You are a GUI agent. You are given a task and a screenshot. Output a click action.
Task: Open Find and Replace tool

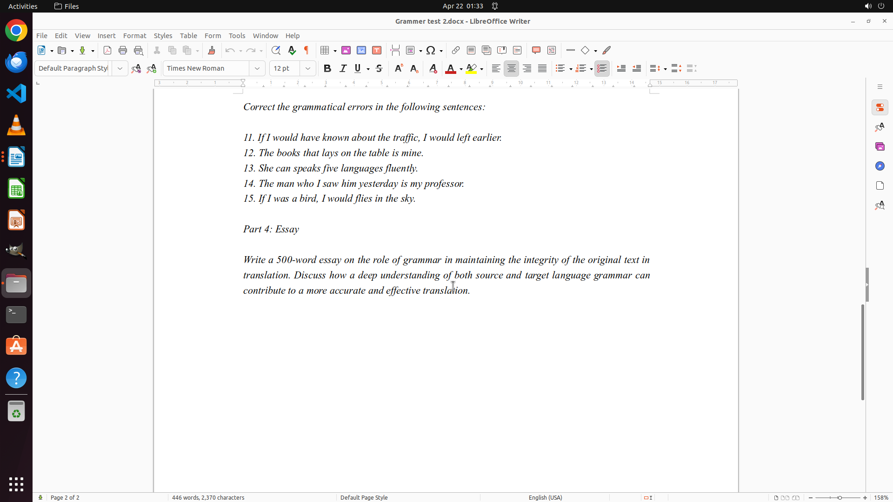(x=276, y=50)
